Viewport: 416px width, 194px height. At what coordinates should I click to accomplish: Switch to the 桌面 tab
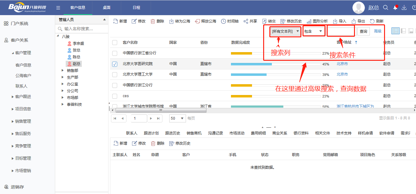tap(107, 8)
